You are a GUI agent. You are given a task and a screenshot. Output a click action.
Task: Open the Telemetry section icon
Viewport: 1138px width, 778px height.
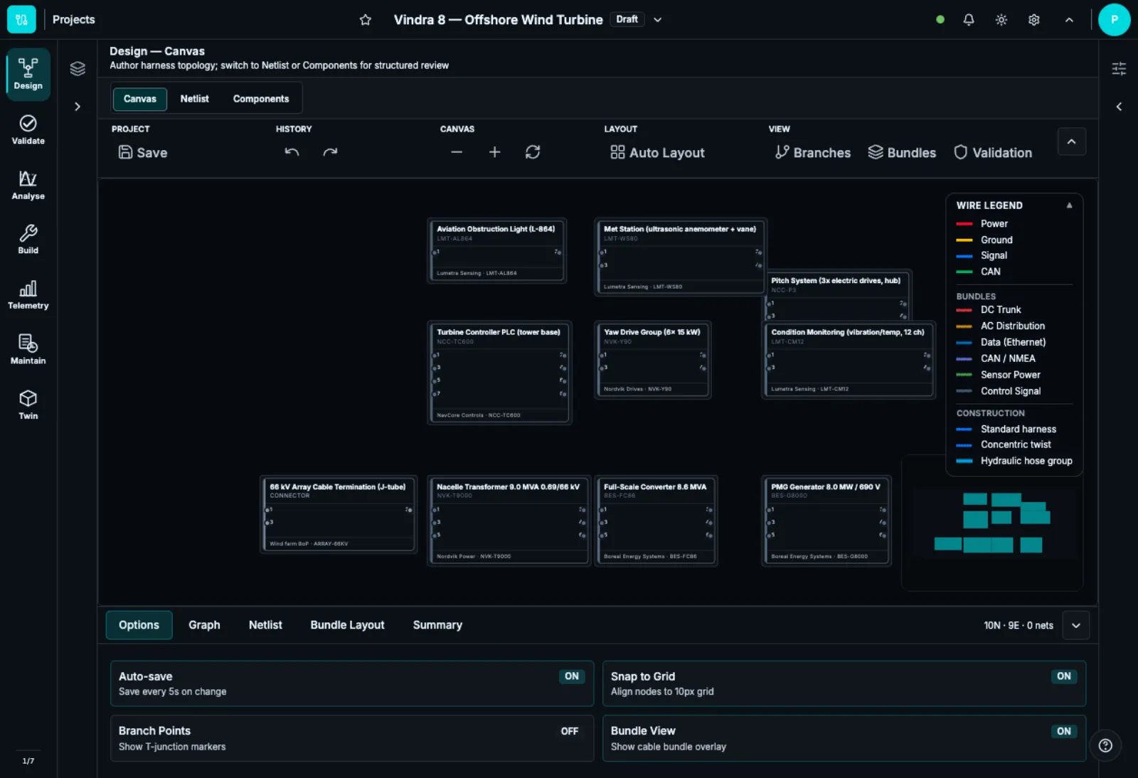pyautogui.click(x=28, y=289)
